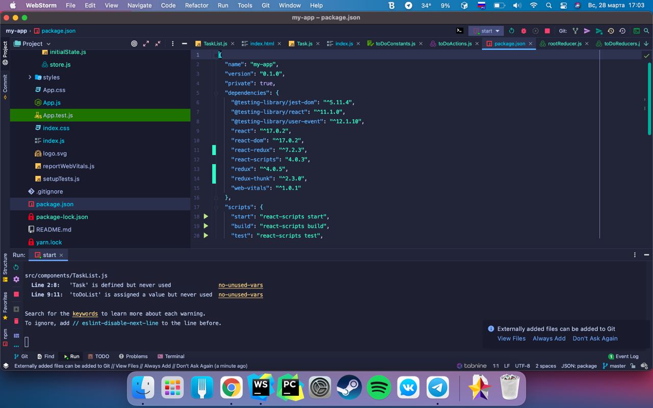Image resolution: width=653 pixels, height=408 pixels.
Task: Click the Git update project branch icon
Action: 575,31
